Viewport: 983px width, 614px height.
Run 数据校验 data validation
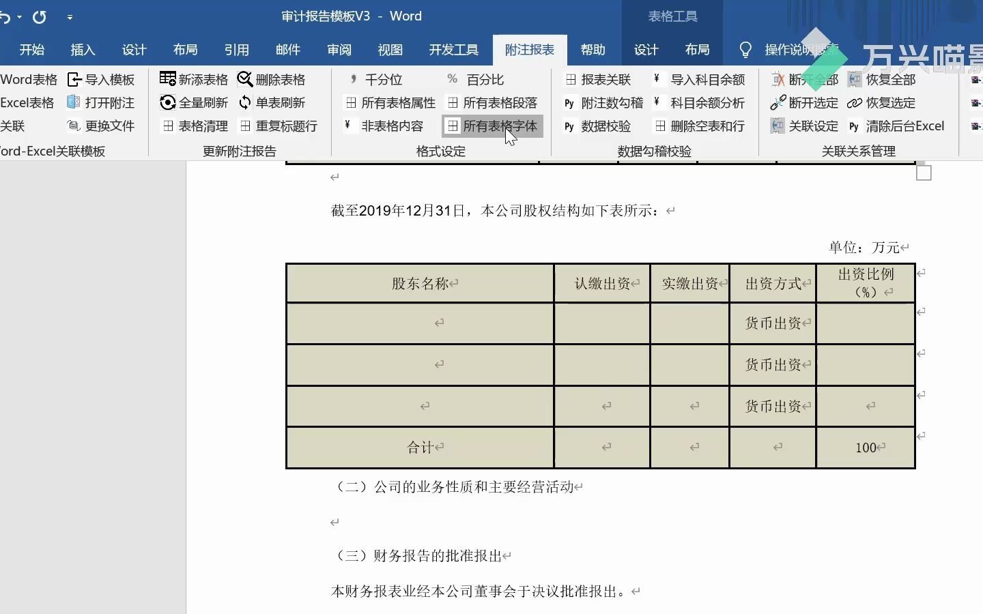pos(597,126)
